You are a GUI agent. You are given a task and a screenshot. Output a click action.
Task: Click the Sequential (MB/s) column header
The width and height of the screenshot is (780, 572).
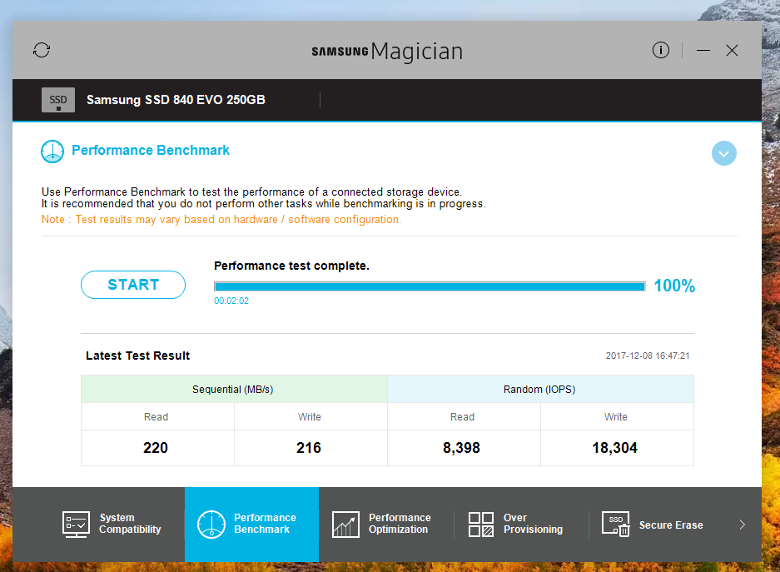click(234, 389)
